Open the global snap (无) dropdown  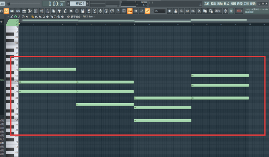[160, 11]
